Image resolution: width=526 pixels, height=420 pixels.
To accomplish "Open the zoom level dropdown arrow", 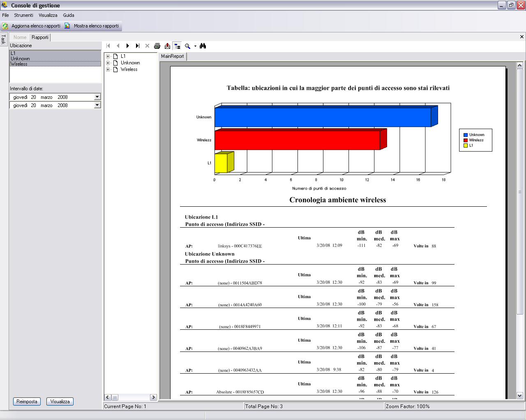I will pos(195,46).
